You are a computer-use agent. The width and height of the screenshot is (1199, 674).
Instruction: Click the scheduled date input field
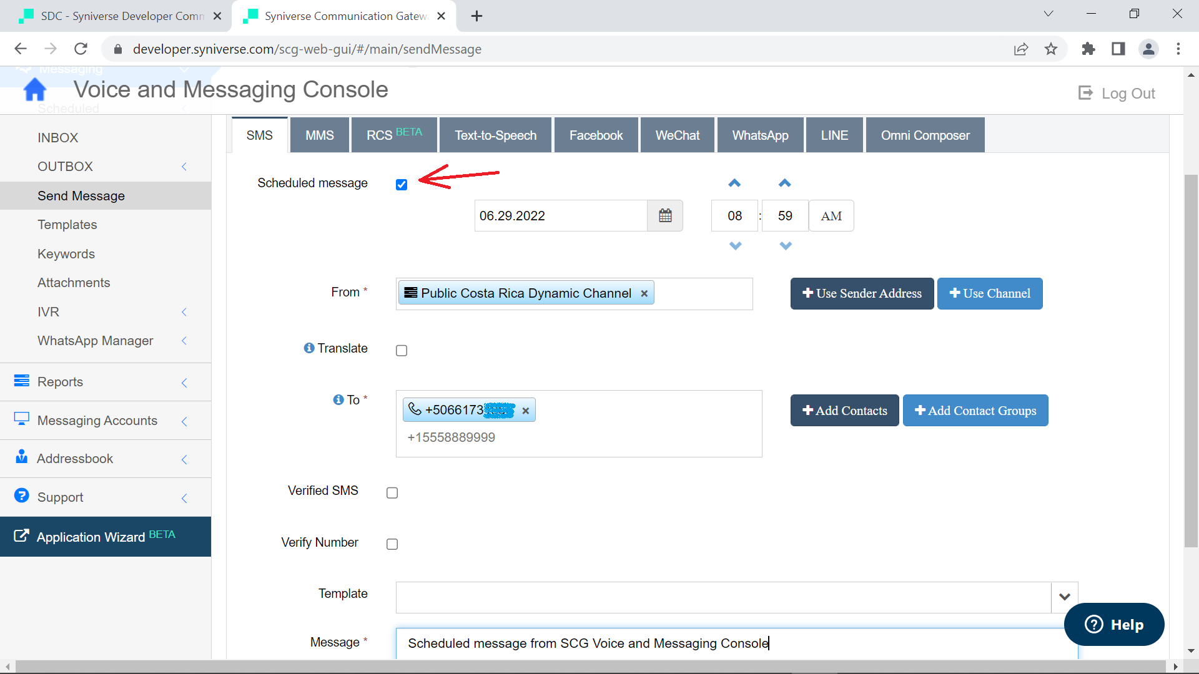point(561,216)
